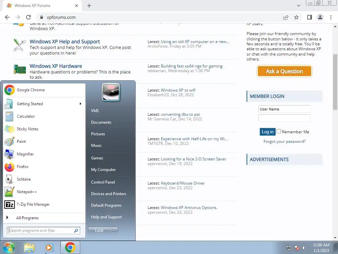Viewport: 338px width, 254px height.
Task: Open Default Programs from Start menu
Action: pos(106,205)
